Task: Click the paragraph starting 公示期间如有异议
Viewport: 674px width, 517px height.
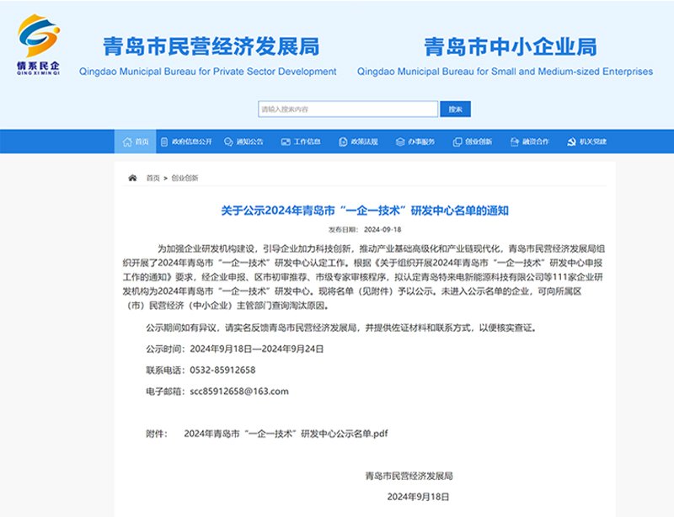Action: (x=342, y=328)
